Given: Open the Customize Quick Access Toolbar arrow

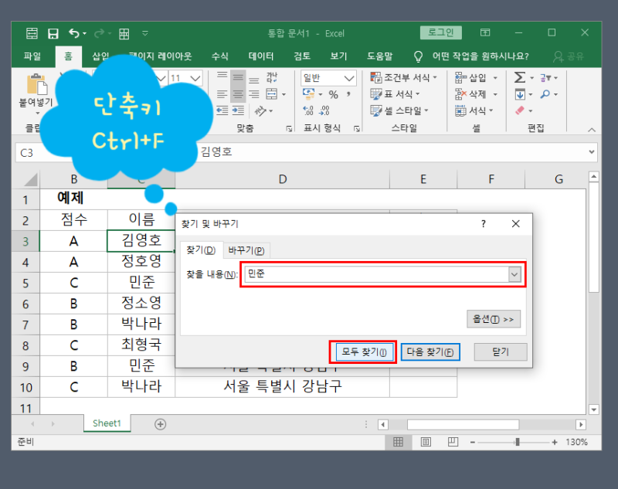Looking at the screenshot, I should pos(145,33).
